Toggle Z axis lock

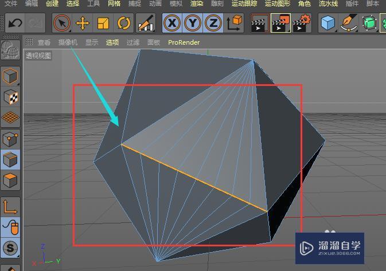pos(213,23)
